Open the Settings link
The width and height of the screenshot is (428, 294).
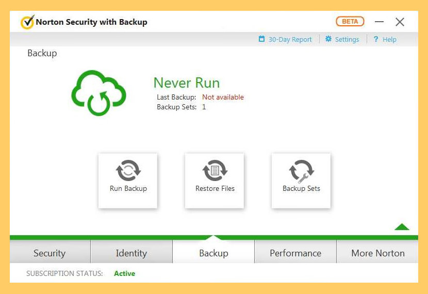click(347, 40)
